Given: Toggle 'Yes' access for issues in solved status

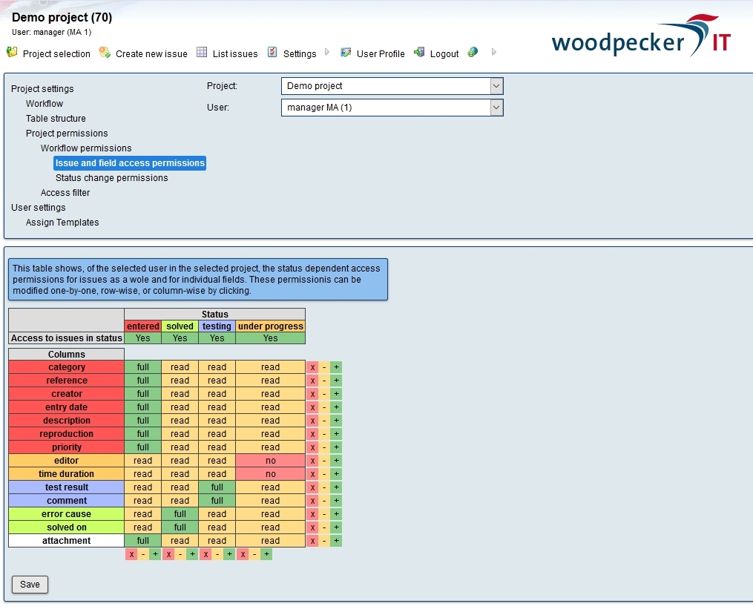Looking at the screenshot, I should click(x=180, y=338).
